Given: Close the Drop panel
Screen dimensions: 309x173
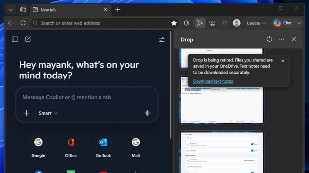Looking at the screenshot, I should point(294,39).
